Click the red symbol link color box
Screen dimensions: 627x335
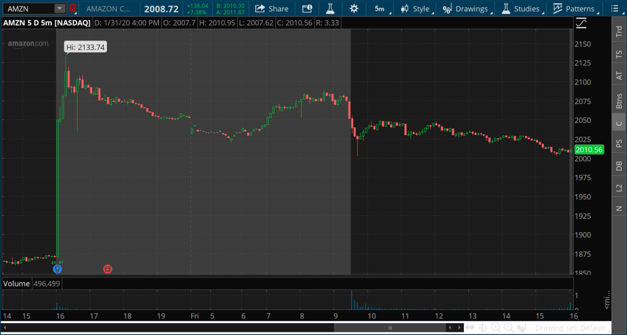[73, 8]
